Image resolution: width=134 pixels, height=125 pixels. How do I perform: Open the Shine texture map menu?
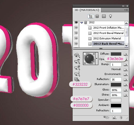pos(125,95)
